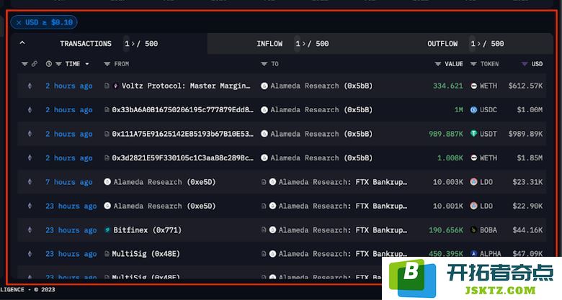Open Alameda Research (0x5bB) in USDC row
The height and width of the screenshot is (300, 562).
click(321, 110)
